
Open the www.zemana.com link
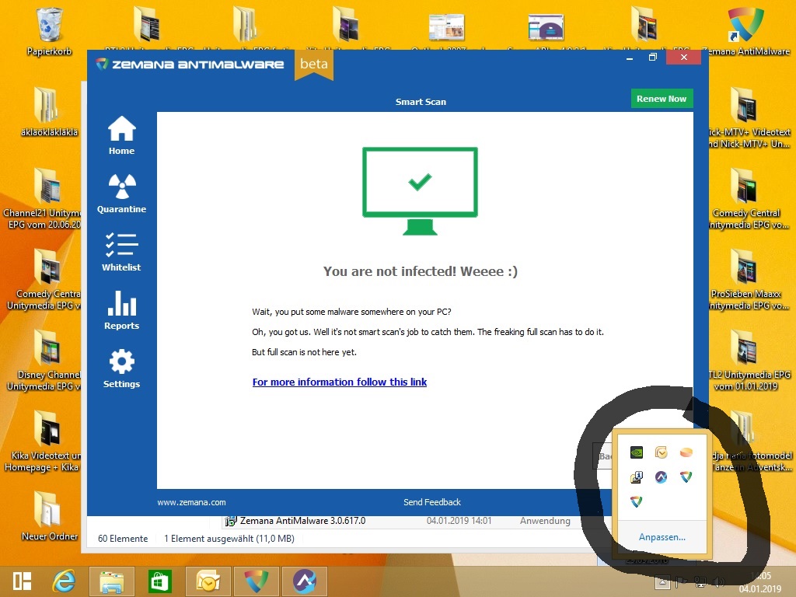pos(191,502)
